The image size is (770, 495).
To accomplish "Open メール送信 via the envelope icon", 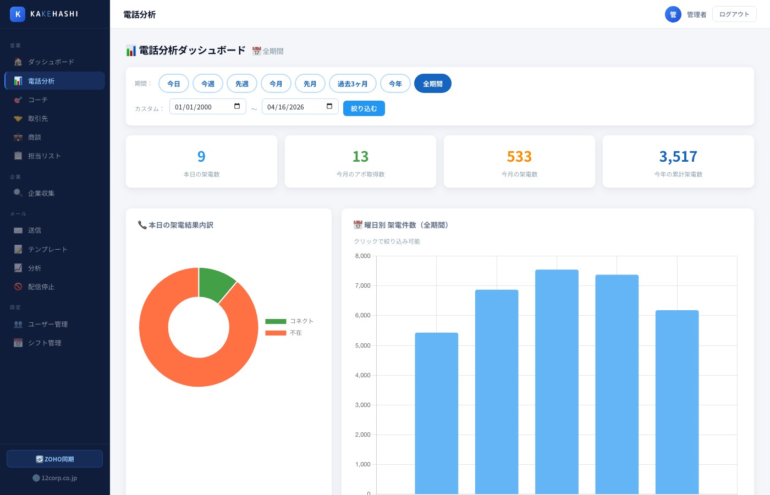I will coord(18,230).
